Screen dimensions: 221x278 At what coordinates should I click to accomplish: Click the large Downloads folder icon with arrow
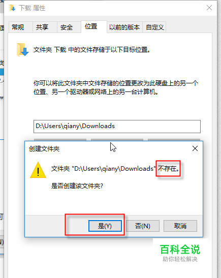(22, 50)
